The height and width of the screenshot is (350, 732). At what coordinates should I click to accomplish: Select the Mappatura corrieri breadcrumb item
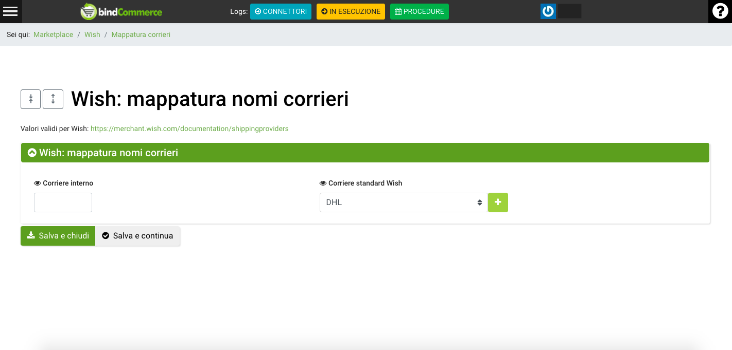(x=141, y=34)
